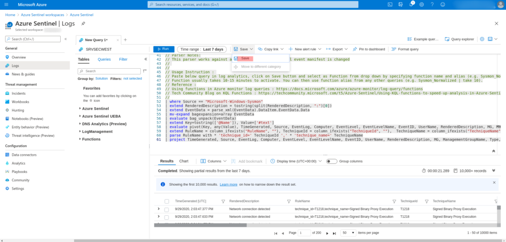Open query settings gear icon

pos(482,39)
